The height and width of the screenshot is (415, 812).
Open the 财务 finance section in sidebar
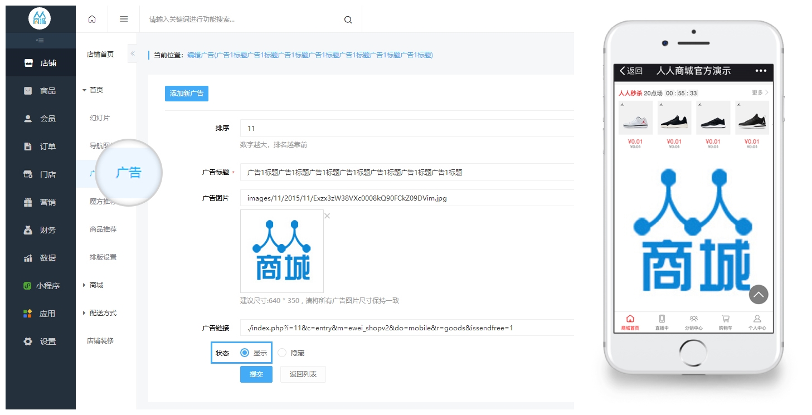(x=40, y=230)
